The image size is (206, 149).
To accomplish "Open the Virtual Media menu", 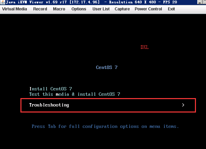I will pos(14,9).
